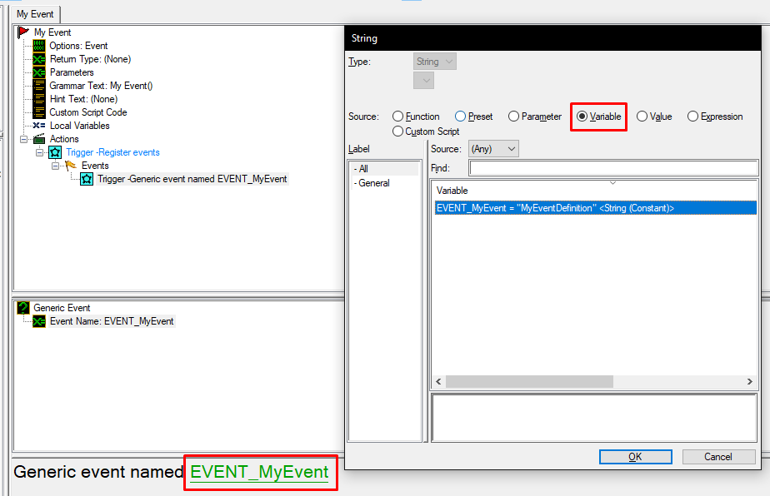Click the binary icon next to Options: Event
The width and height of the screenshot is (770, 496).
coord(39,46)
